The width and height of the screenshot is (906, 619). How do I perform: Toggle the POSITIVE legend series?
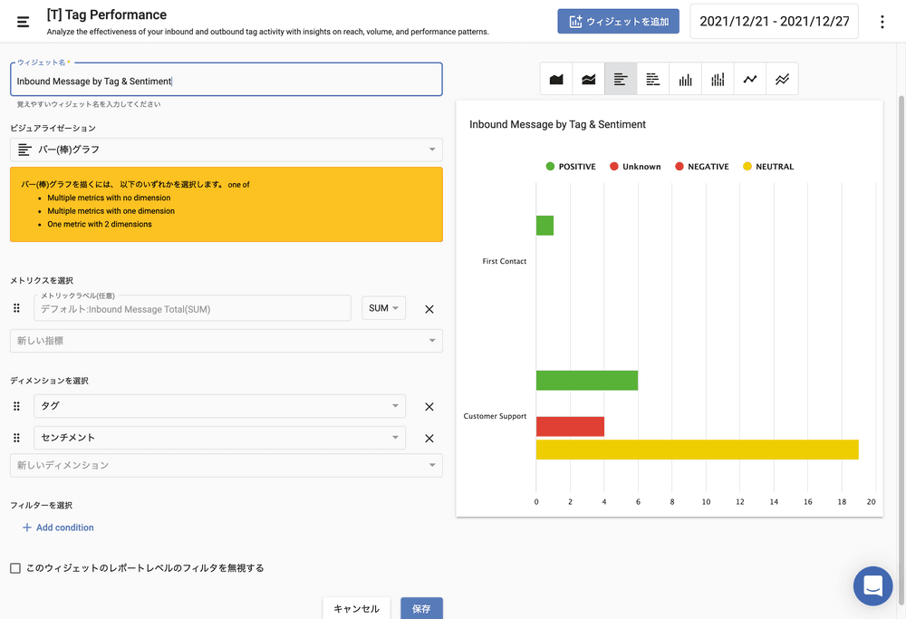[570, 167]
